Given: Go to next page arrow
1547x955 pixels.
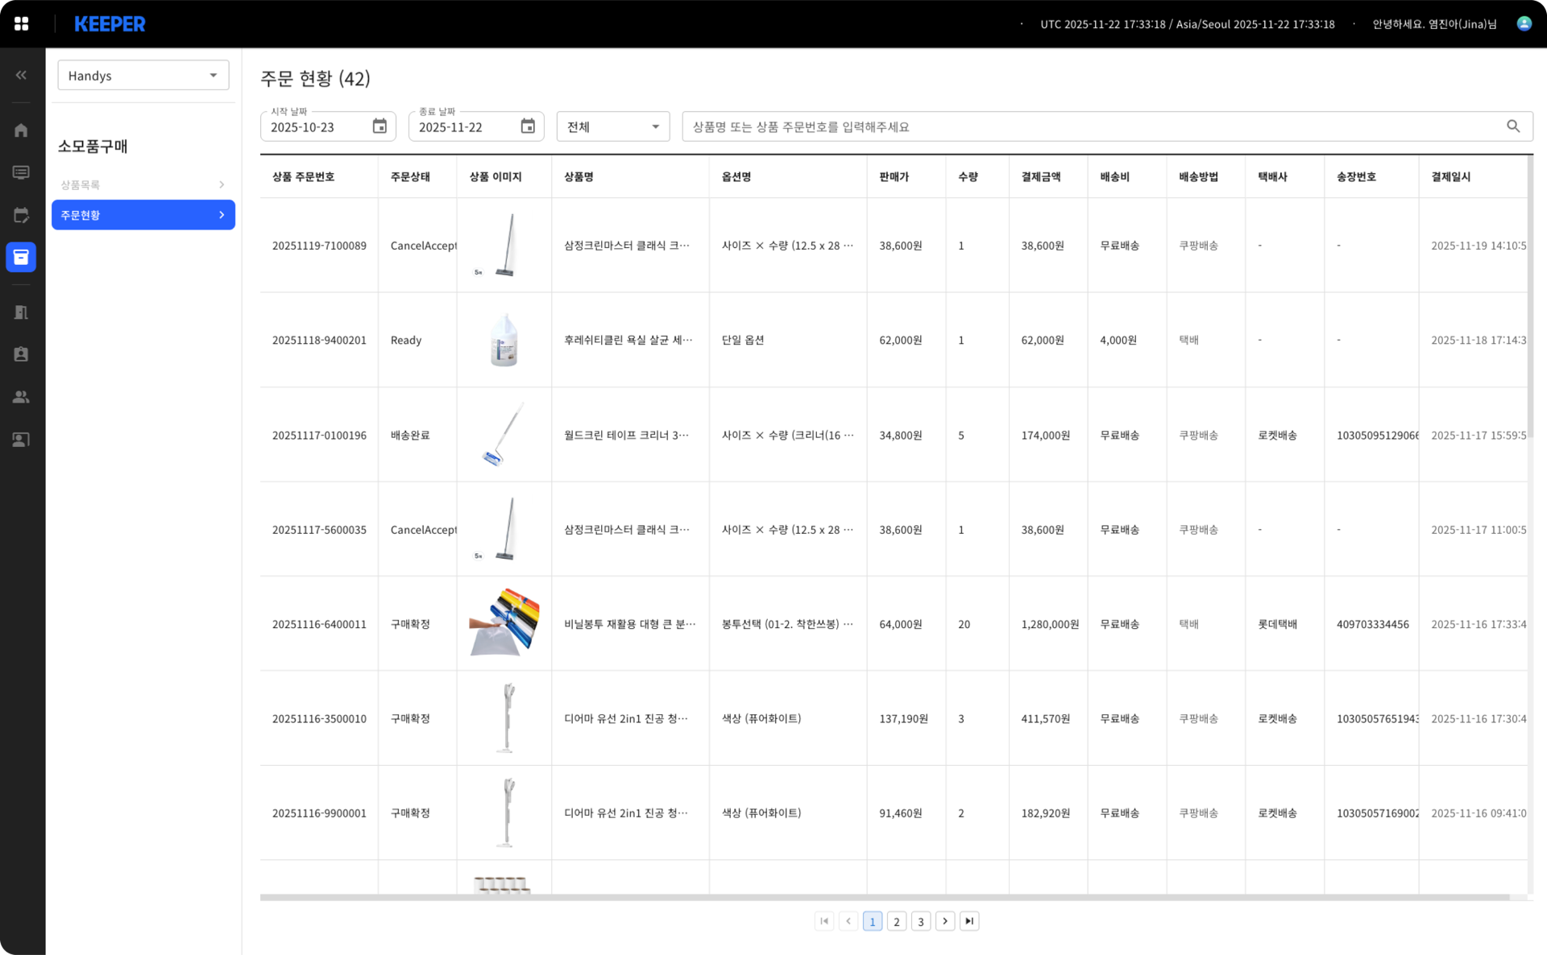Looking at the screenshot, I should pyautogui.click(x=945, y=921).
